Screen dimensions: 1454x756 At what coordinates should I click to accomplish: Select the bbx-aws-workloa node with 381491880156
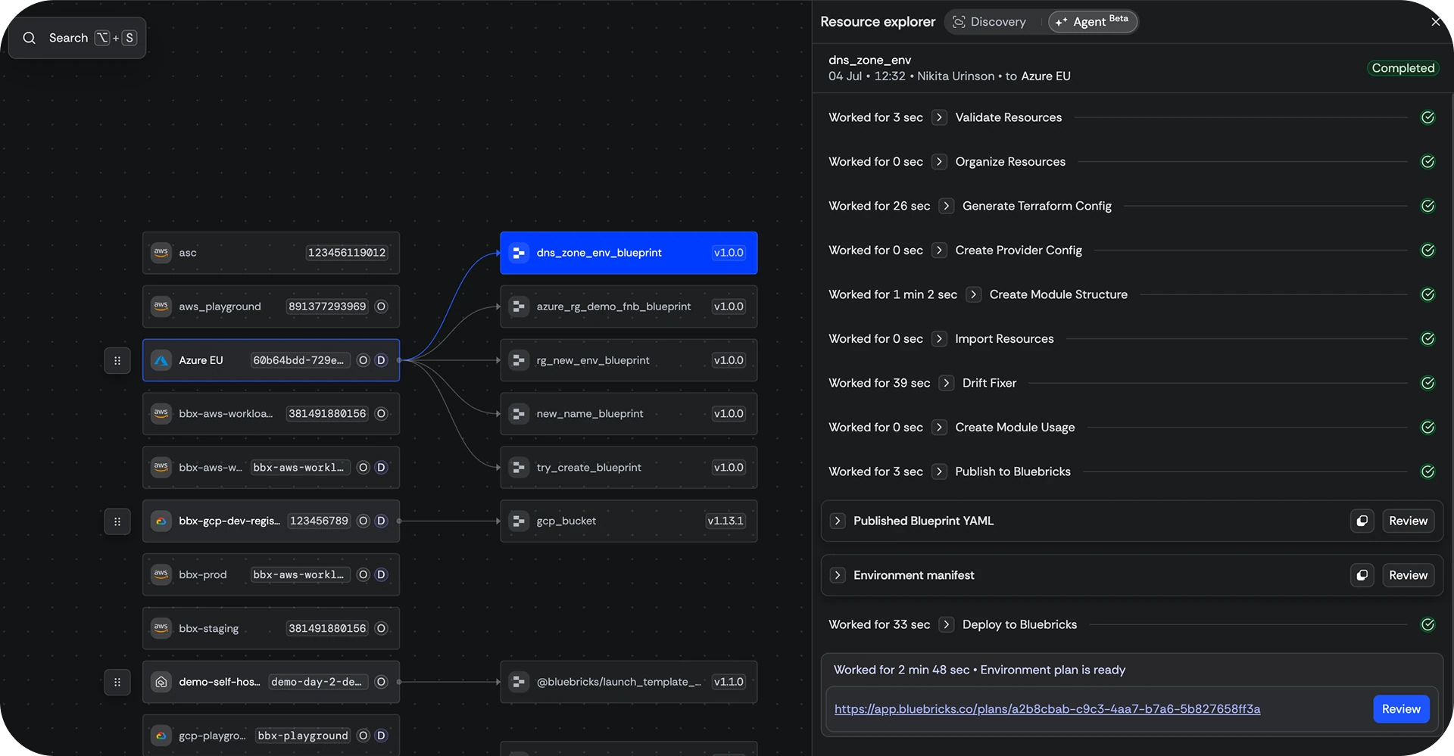click(271, 414)
